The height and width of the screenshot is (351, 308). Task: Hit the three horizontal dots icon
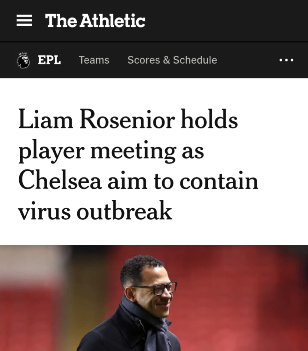point(286,60)
